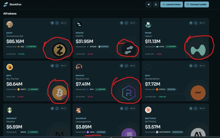Click the swap icon on $KNOTS card
The width and height of the screenshot is (220, 138).
[x=126, y=23]
